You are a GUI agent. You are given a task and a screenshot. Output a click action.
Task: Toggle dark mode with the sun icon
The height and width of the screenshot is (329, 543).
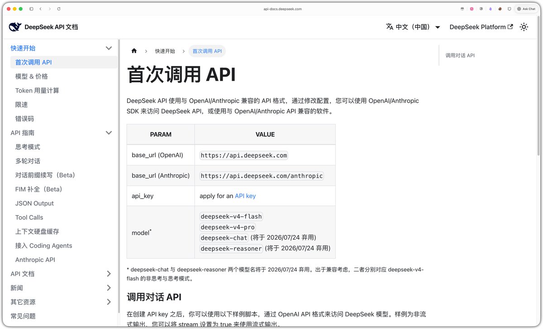(x=524, y=27)
